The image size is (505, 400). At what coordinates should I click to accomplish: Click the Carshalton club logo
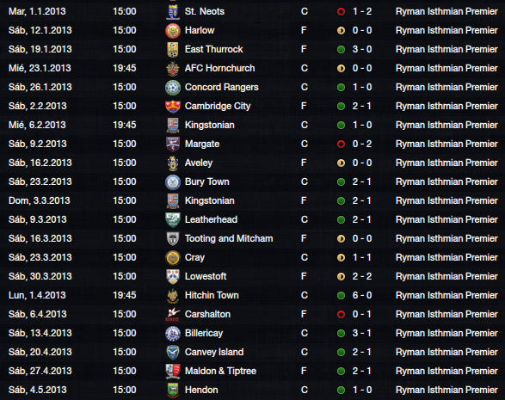(x=173, y=315)
